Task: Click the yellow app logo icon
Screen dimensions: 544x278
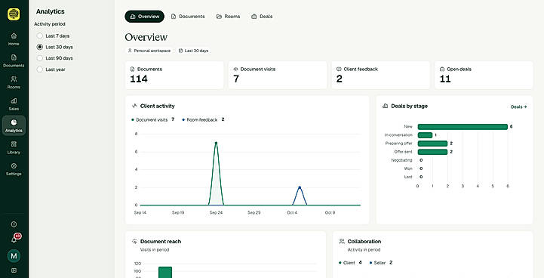Action: click(x=14, y=14)
